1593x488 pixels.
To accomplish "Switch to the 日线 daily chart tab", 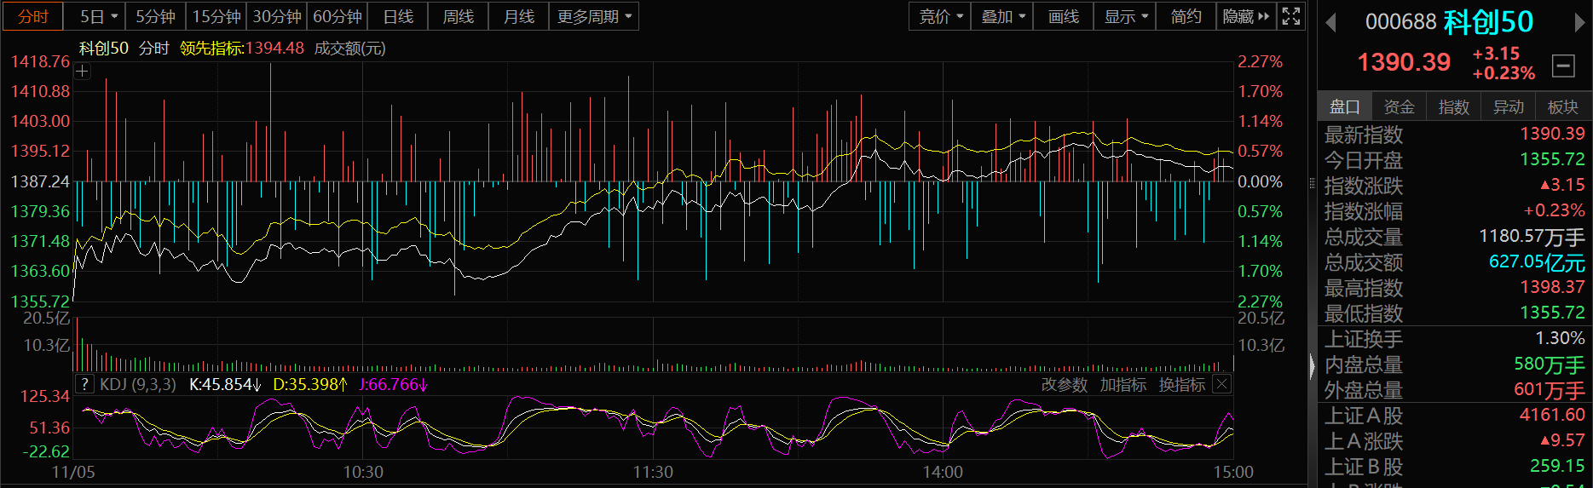I will point(398,16).
